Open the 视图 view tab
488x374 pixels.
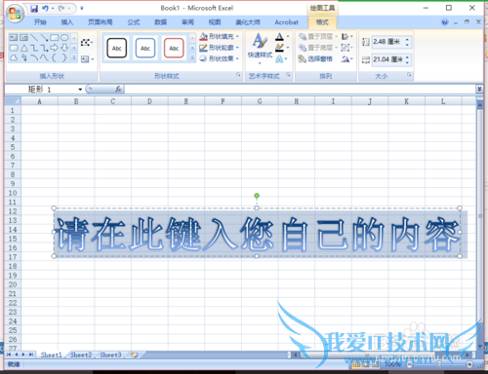coord(215,22)
